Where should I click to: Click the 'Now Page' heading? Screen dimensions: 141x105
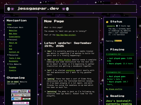[x=54, y=21]
